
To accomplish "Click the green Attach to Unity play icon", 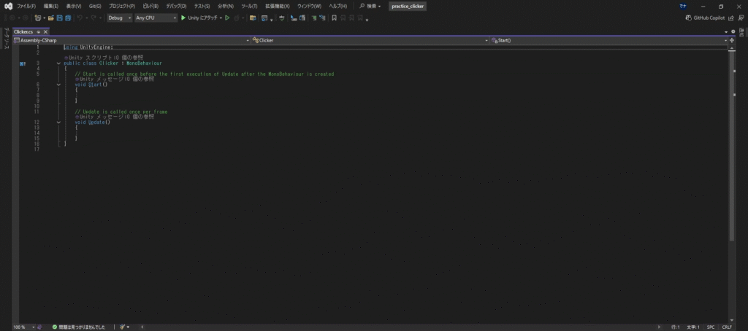I will 183,17.
